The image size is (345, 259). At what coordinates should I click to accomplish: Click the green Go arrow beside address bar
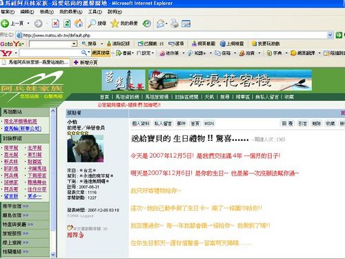[x=339, y=35]
